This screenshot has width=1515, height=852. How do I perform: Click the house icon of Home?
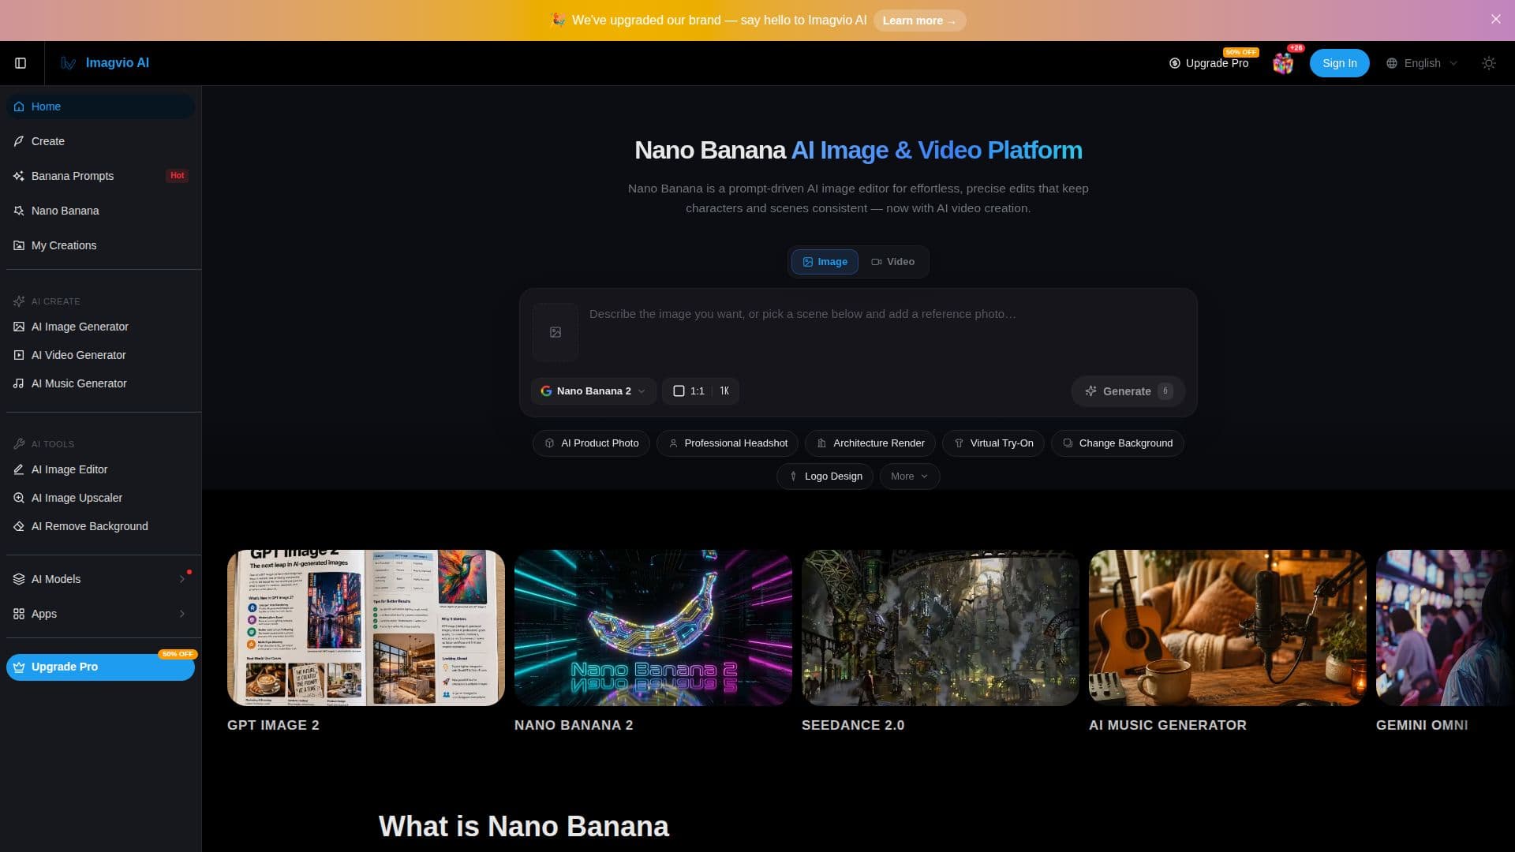(x=19, y=106)
